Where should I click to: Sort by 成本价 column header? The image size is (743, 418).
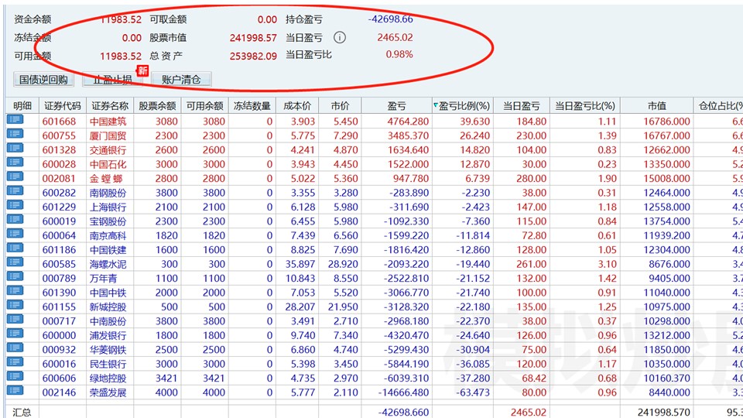[x=297, y=106]
